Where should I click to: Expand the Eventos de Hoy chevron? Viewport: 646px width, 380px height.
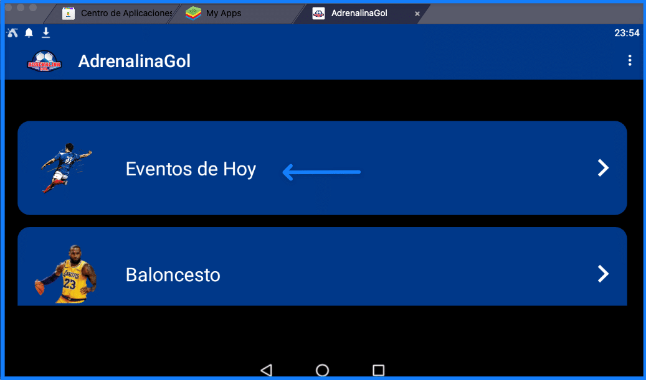(x=602, y=167)
